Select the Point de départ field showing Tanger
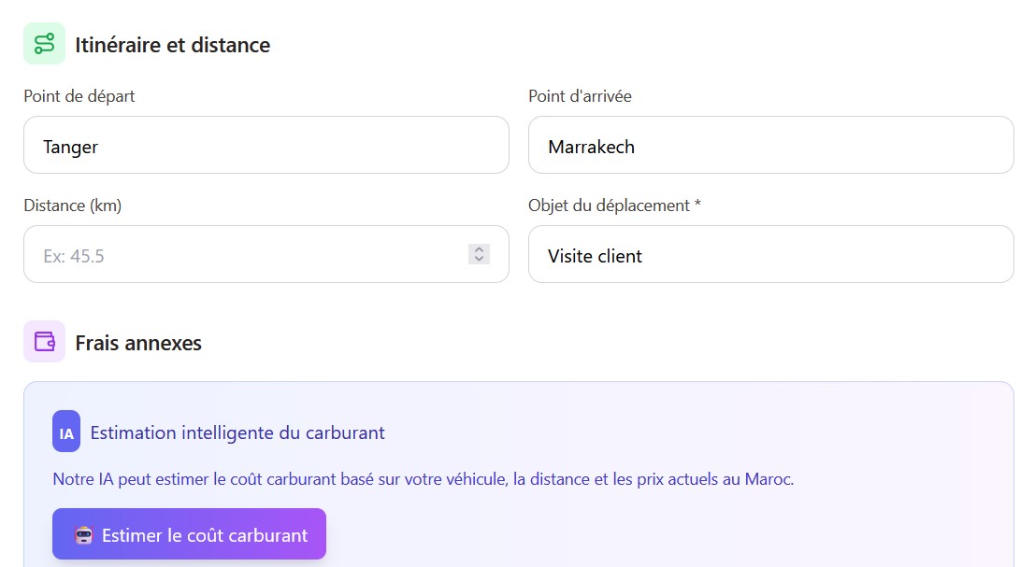This screenshot has height=567, width=1034. (266, 146)
